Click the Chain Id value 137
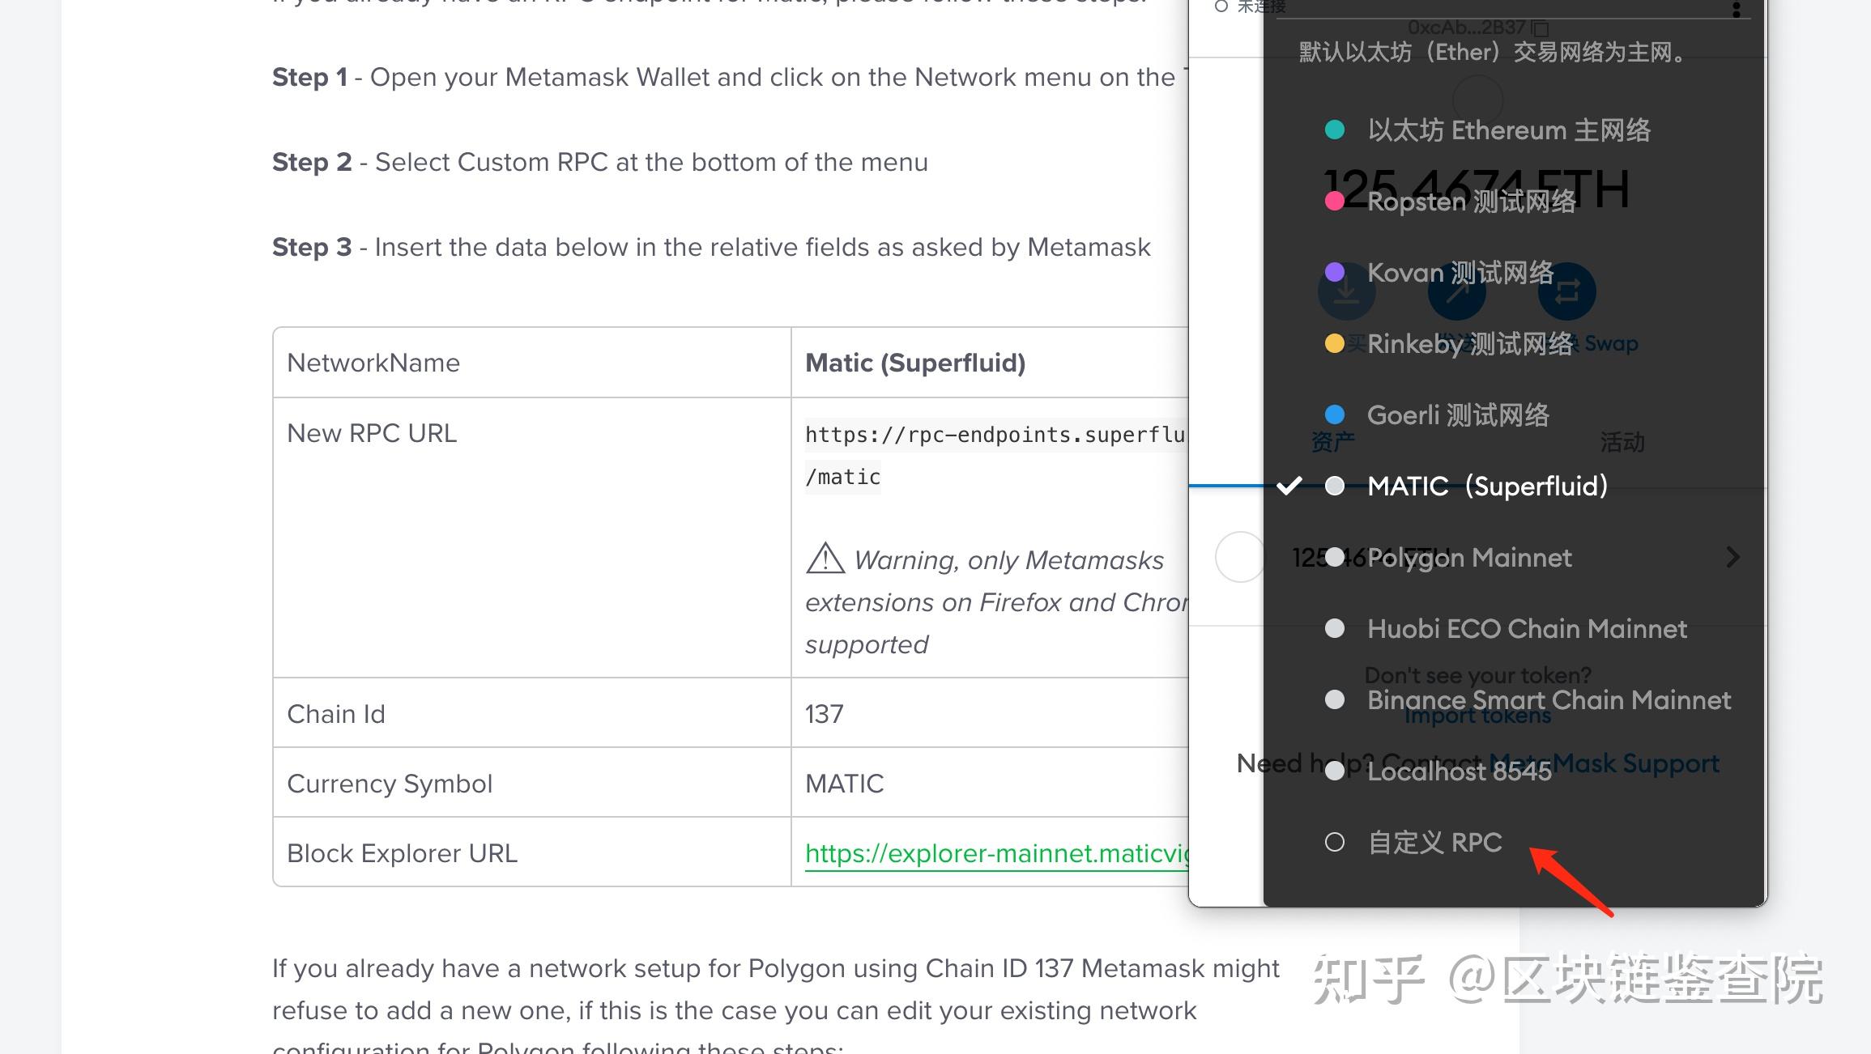Viewport: 1871px width, 1054px height. point(825,714)
